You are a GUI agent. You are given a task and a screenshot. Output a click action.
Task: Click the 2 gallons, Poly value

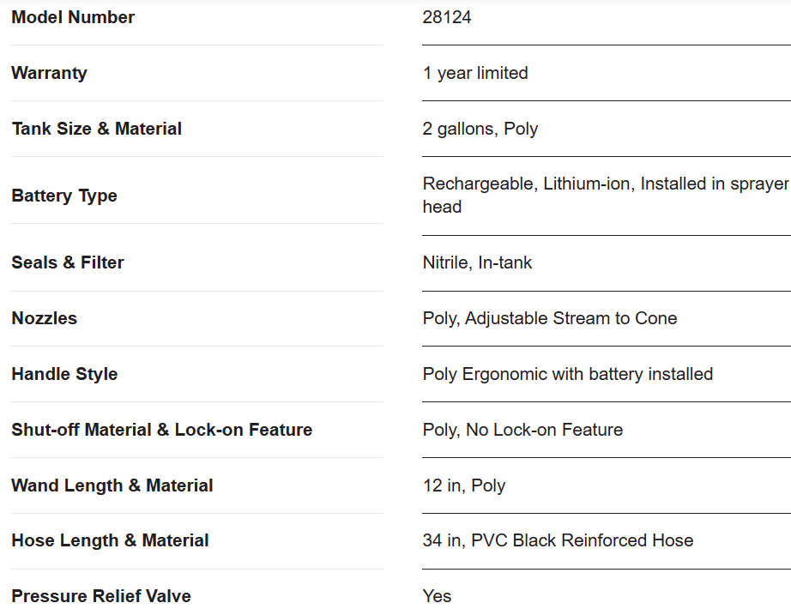tap(480, 130)
